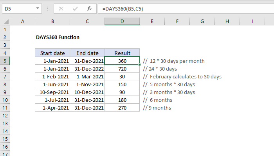This screenshot has height=156, width=274.
Task: Open the Insert Function fx icon
Action: (89, 9)
